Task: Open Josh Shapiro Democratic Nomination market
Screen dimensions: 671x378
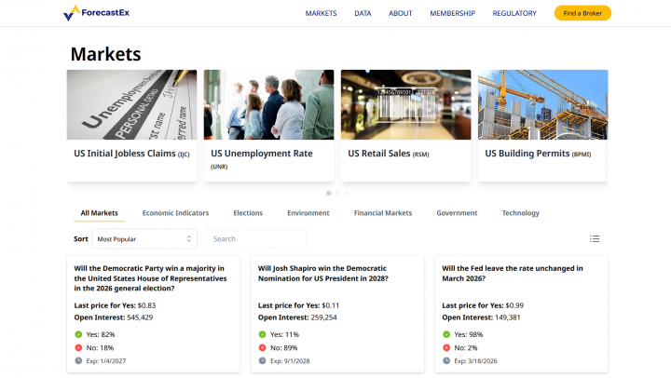Action: (x=322, y=273)
